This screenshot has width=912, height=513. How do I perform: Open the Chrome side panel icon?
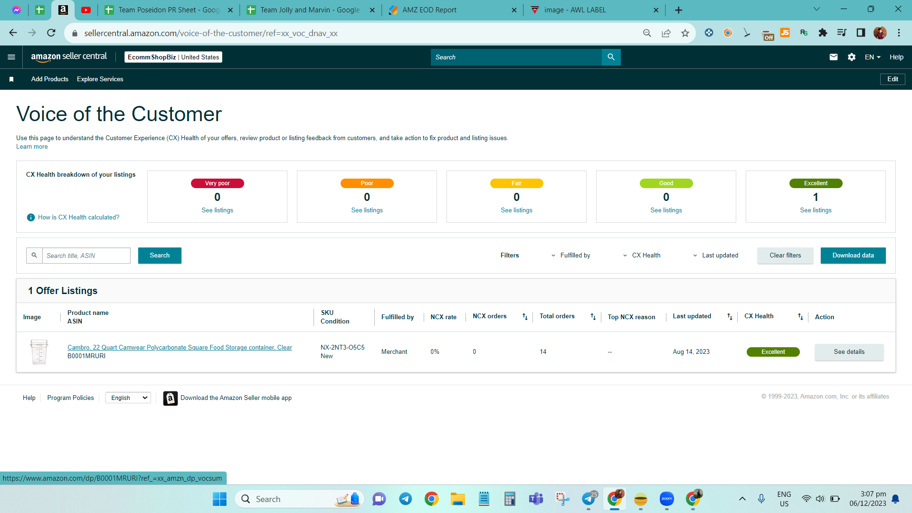861,33
